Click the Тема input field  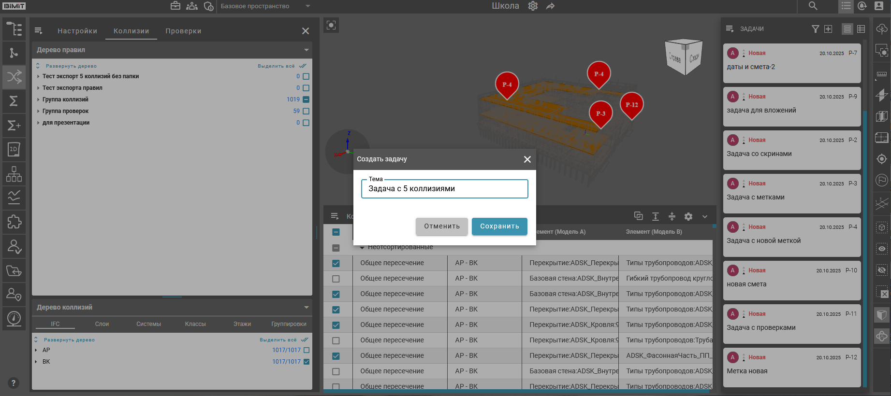444,189
